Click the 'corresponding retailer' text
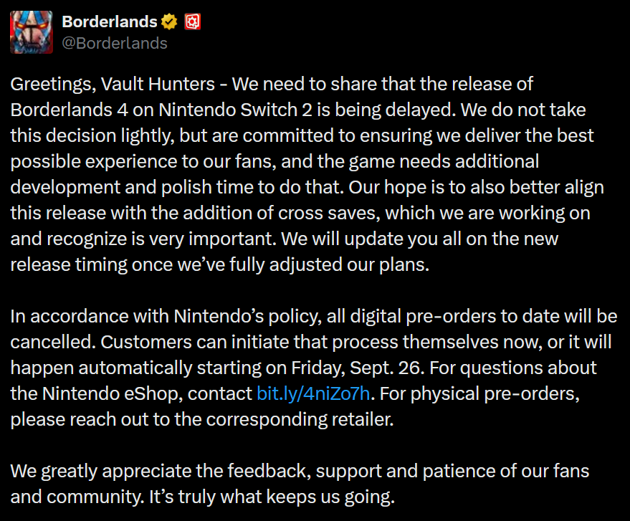This screenshot has width=630, height=521. pyautogui.click(x=300, y=419)
